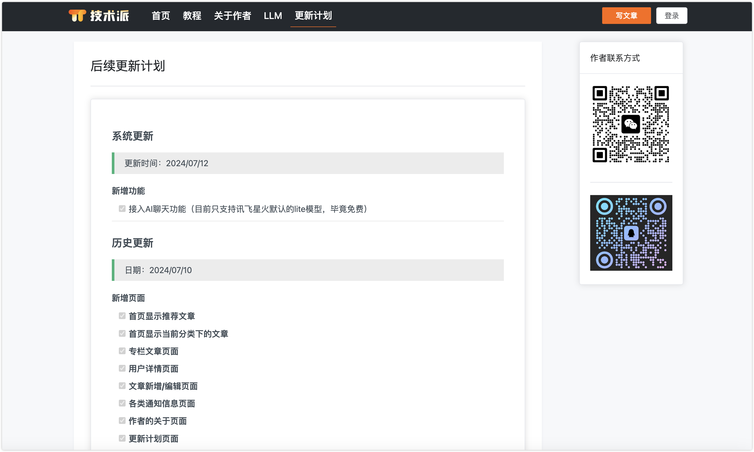754x452 pixels.
Task: Toggle the 文章新增/编辑页面 checkbox
Action: click(122, 386)
